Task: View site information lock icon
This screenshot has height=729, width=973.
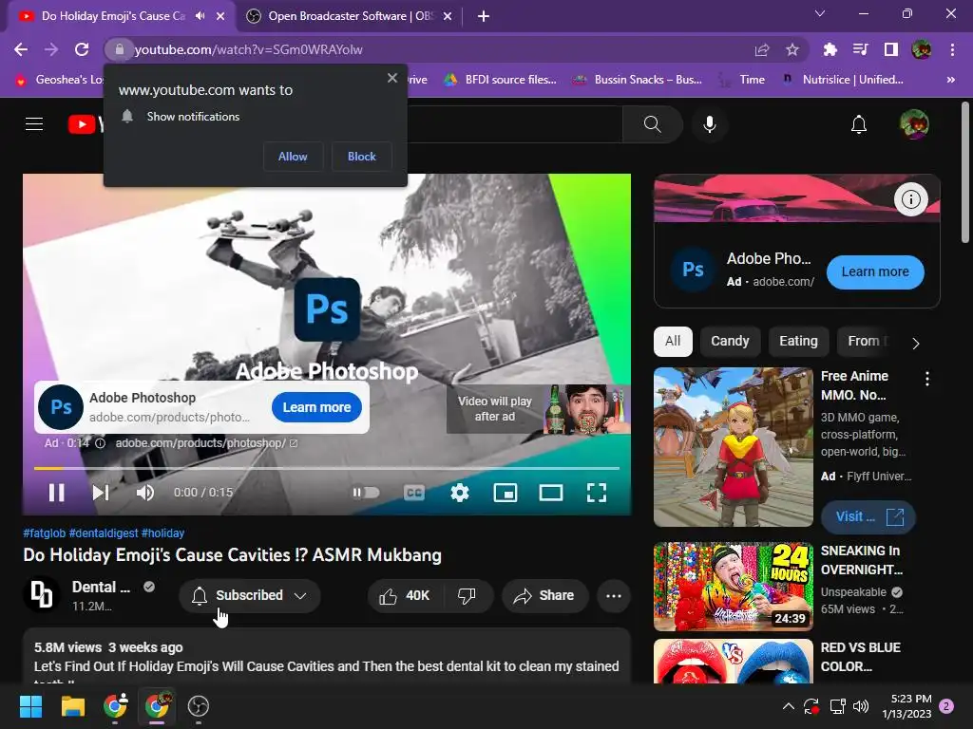Action: (119, 49)
